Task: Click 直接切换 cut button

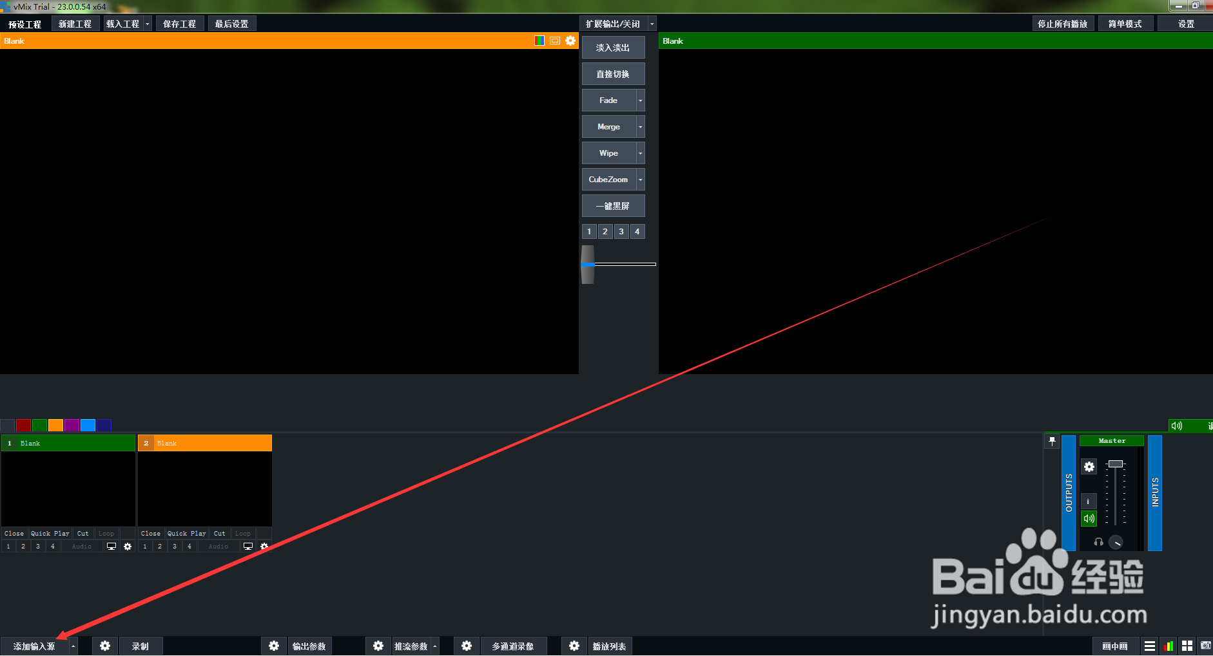Action: tap(613, 74)
